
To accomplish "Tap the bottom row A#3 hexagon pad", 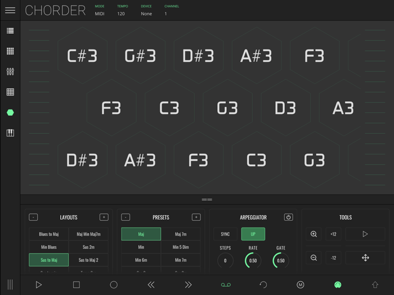I will (141, 160).
